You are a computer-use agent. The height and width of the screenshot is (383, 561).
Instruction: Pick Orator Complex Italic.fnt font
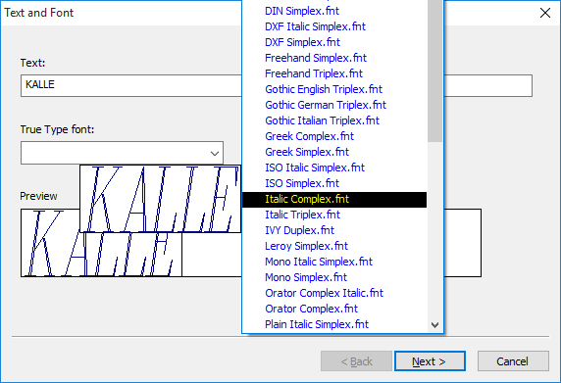[x=334, y=293]
